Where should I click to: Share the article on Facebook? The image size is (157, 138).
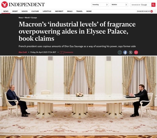(125, 52)
